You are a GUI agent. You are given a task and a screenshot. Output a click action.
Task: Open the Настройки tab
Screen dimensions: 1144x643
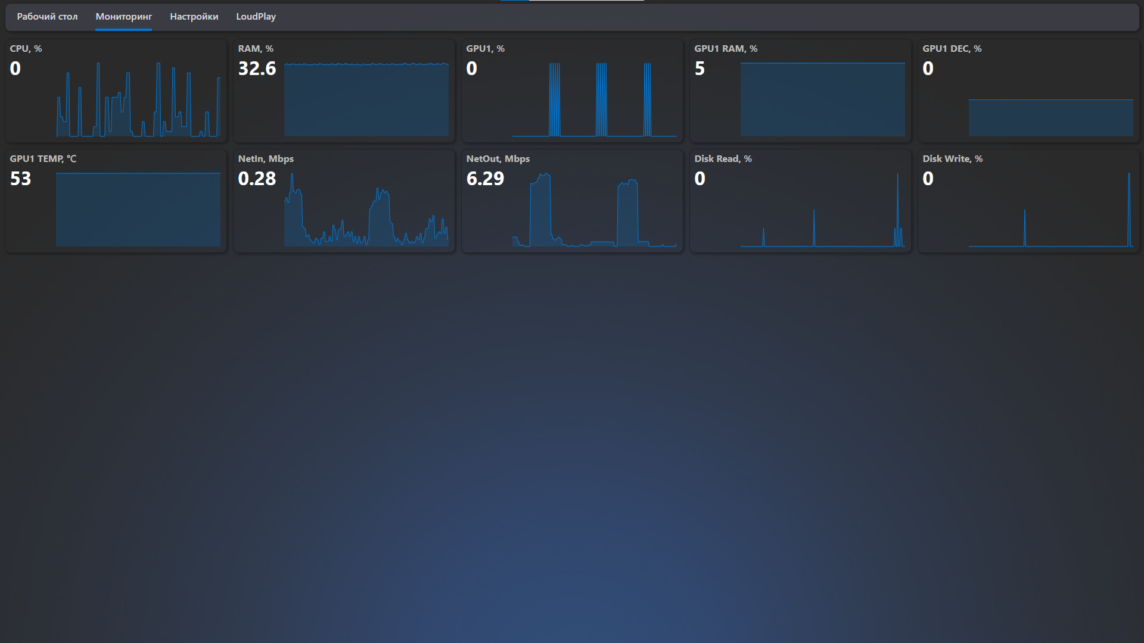[x=194, y=17]
